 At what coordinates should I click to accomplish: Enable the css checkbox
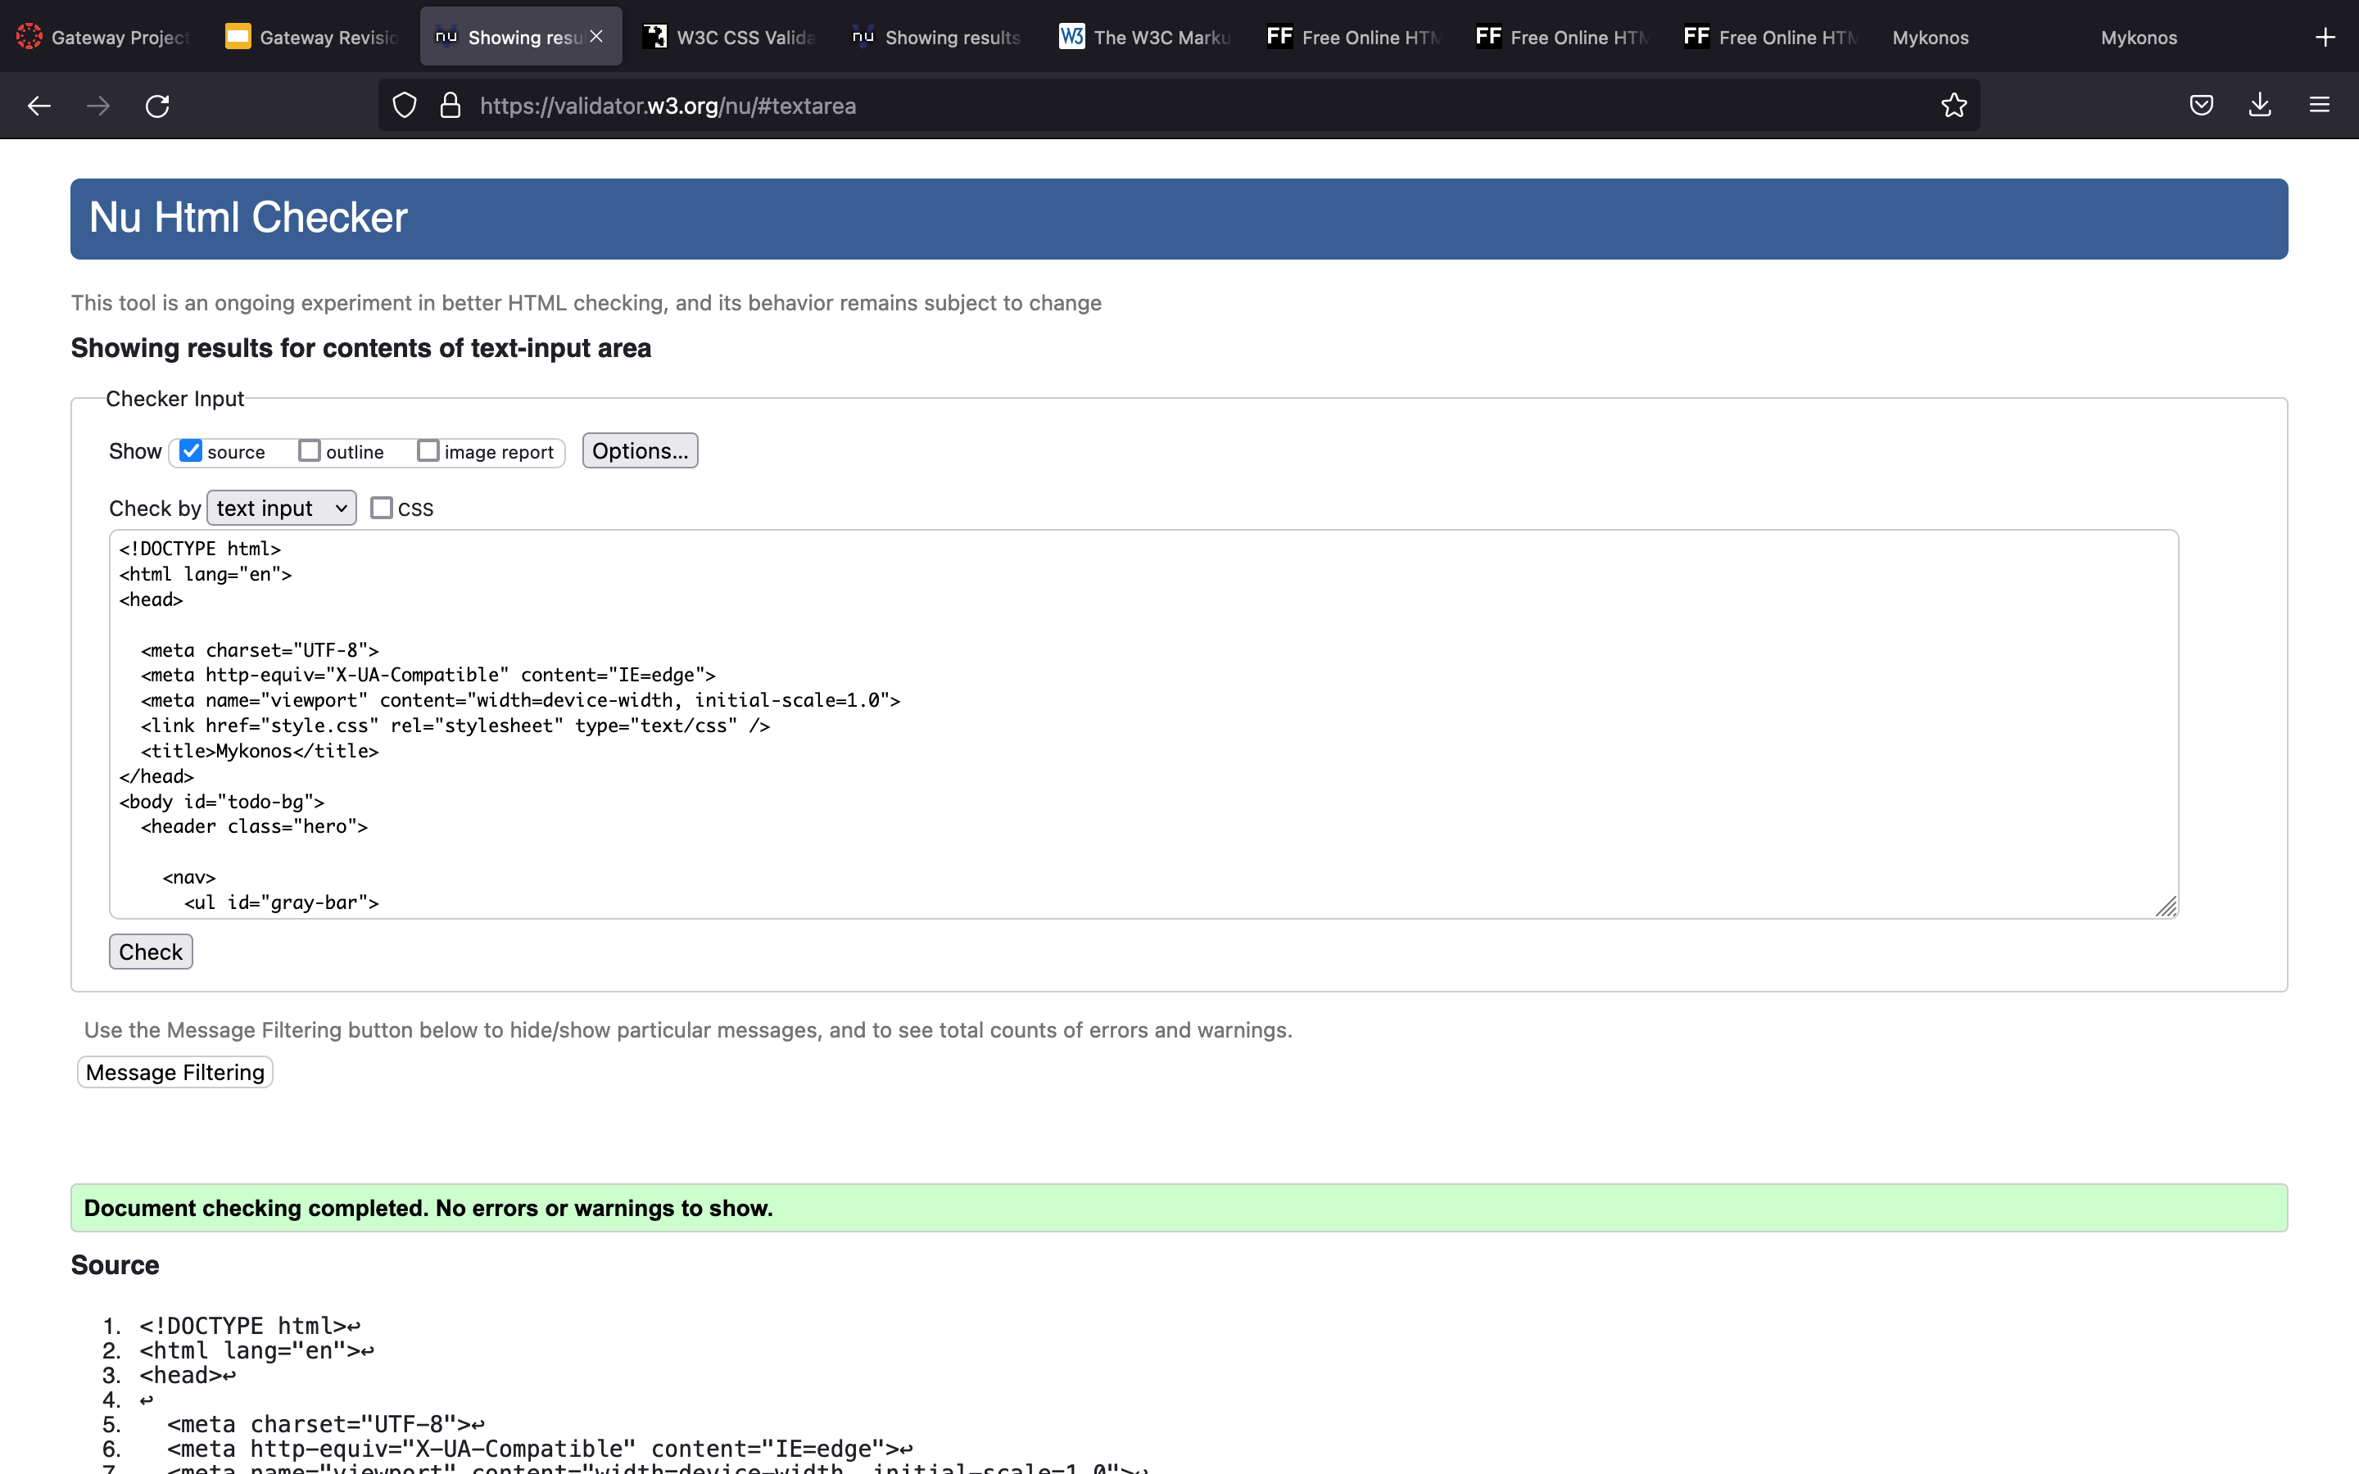(383, 507)
